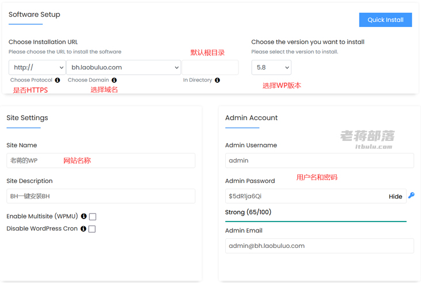Click the In Directory info icon

[217, 80]
